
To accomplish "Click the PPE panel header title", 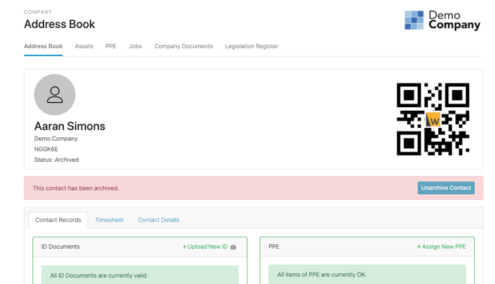I will (273, 247).
